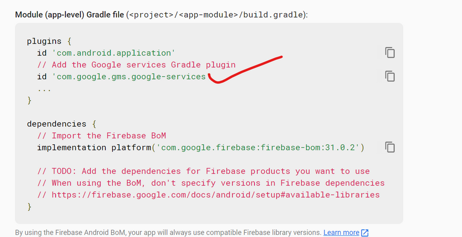
Task: Place cursor on the 'dependencies {' line
Action: tap(61, 124)
